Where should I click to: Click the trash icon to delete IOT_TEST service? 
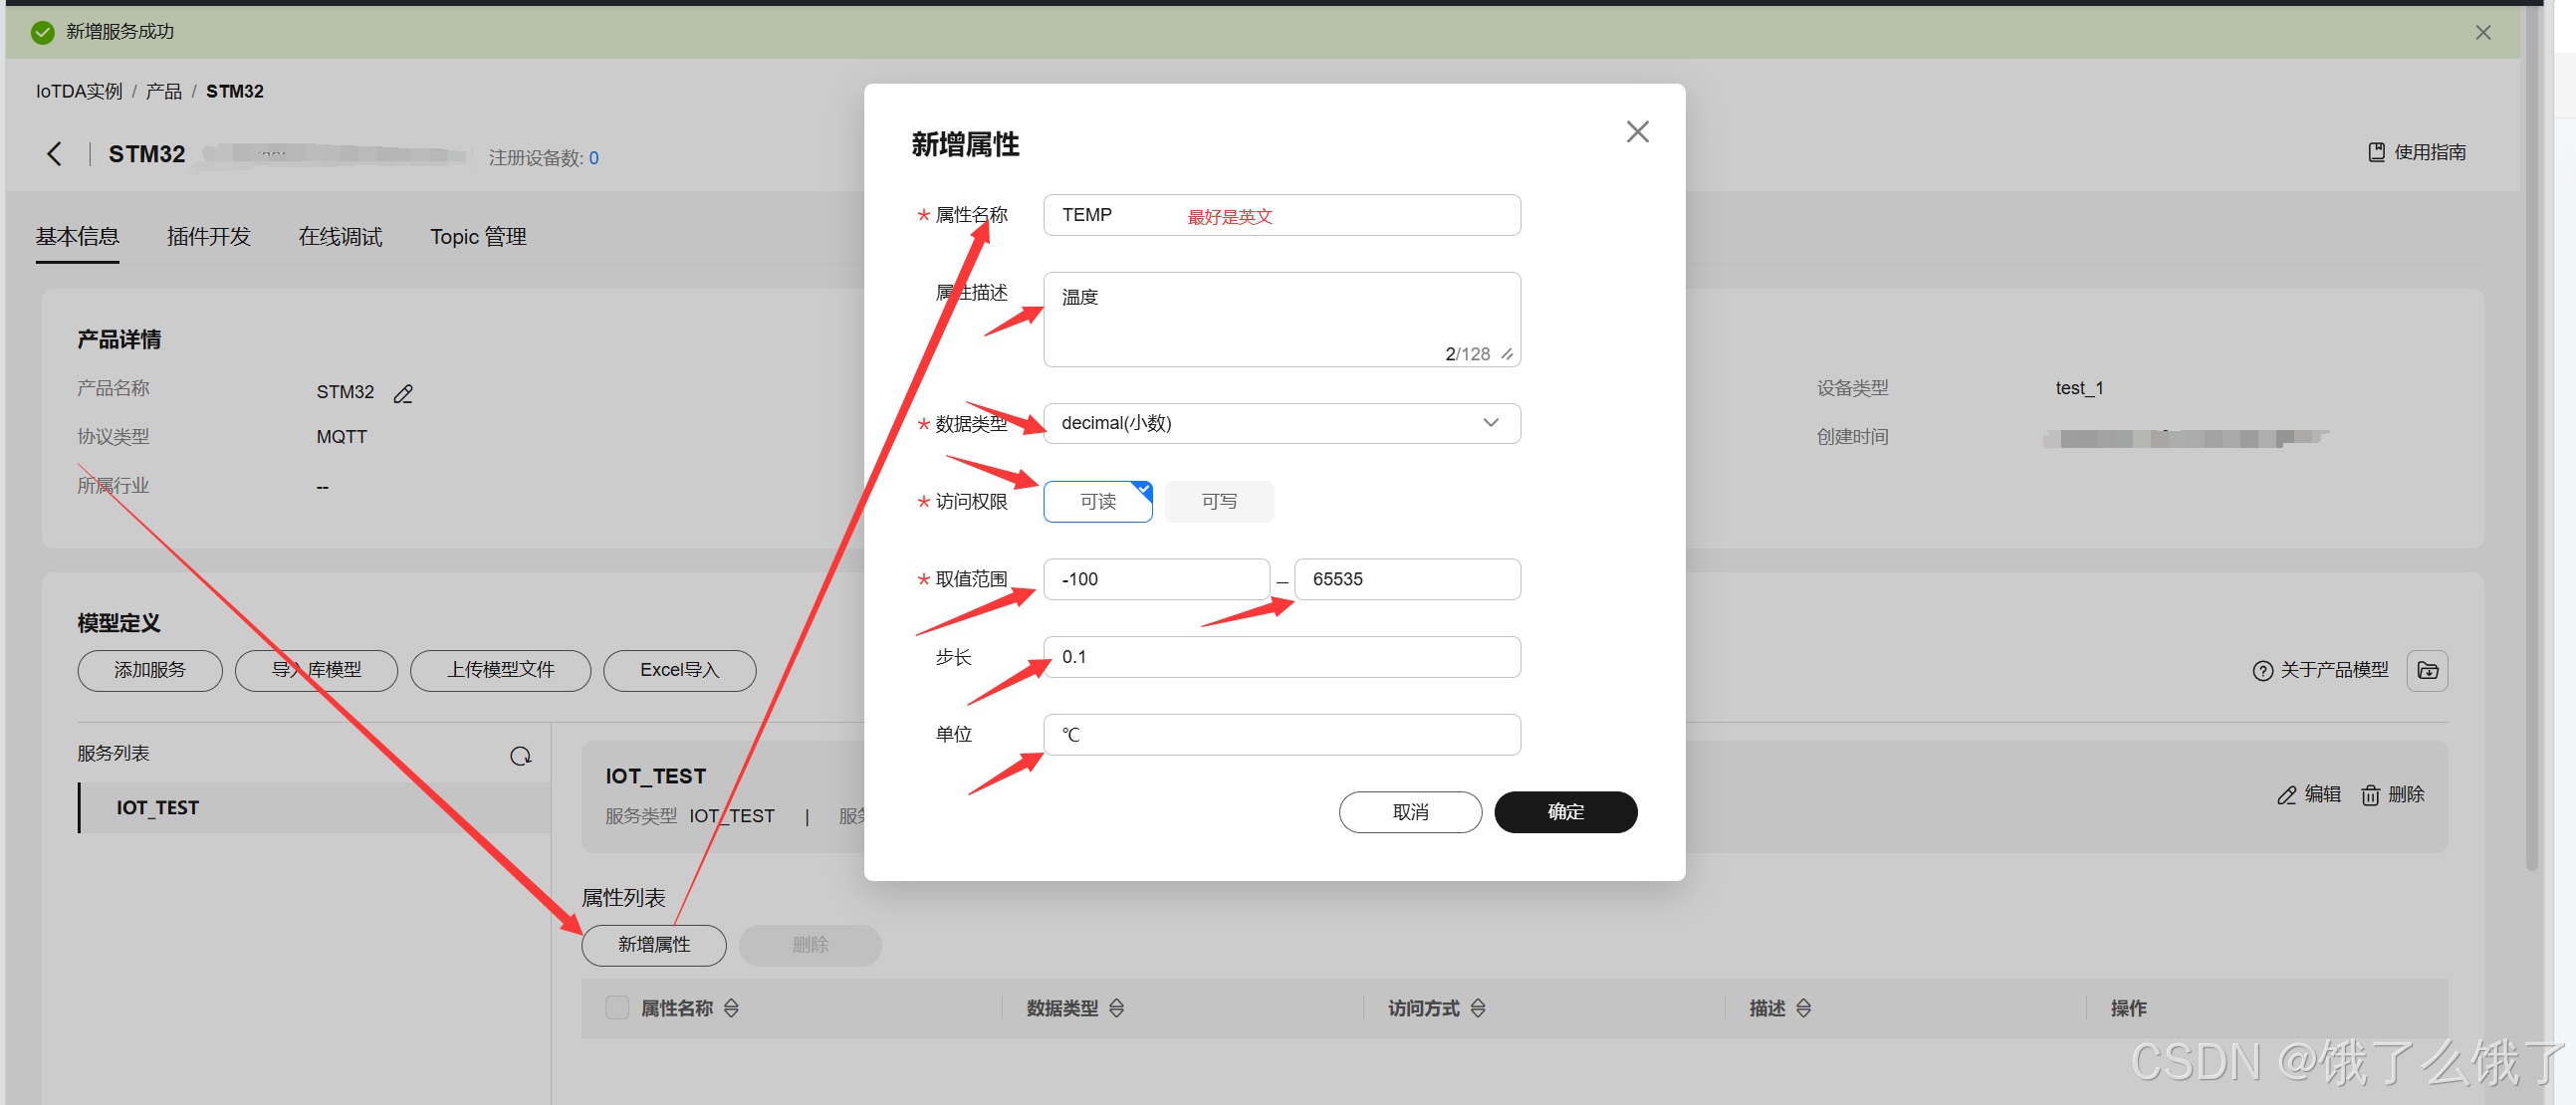click(2370, 795)
